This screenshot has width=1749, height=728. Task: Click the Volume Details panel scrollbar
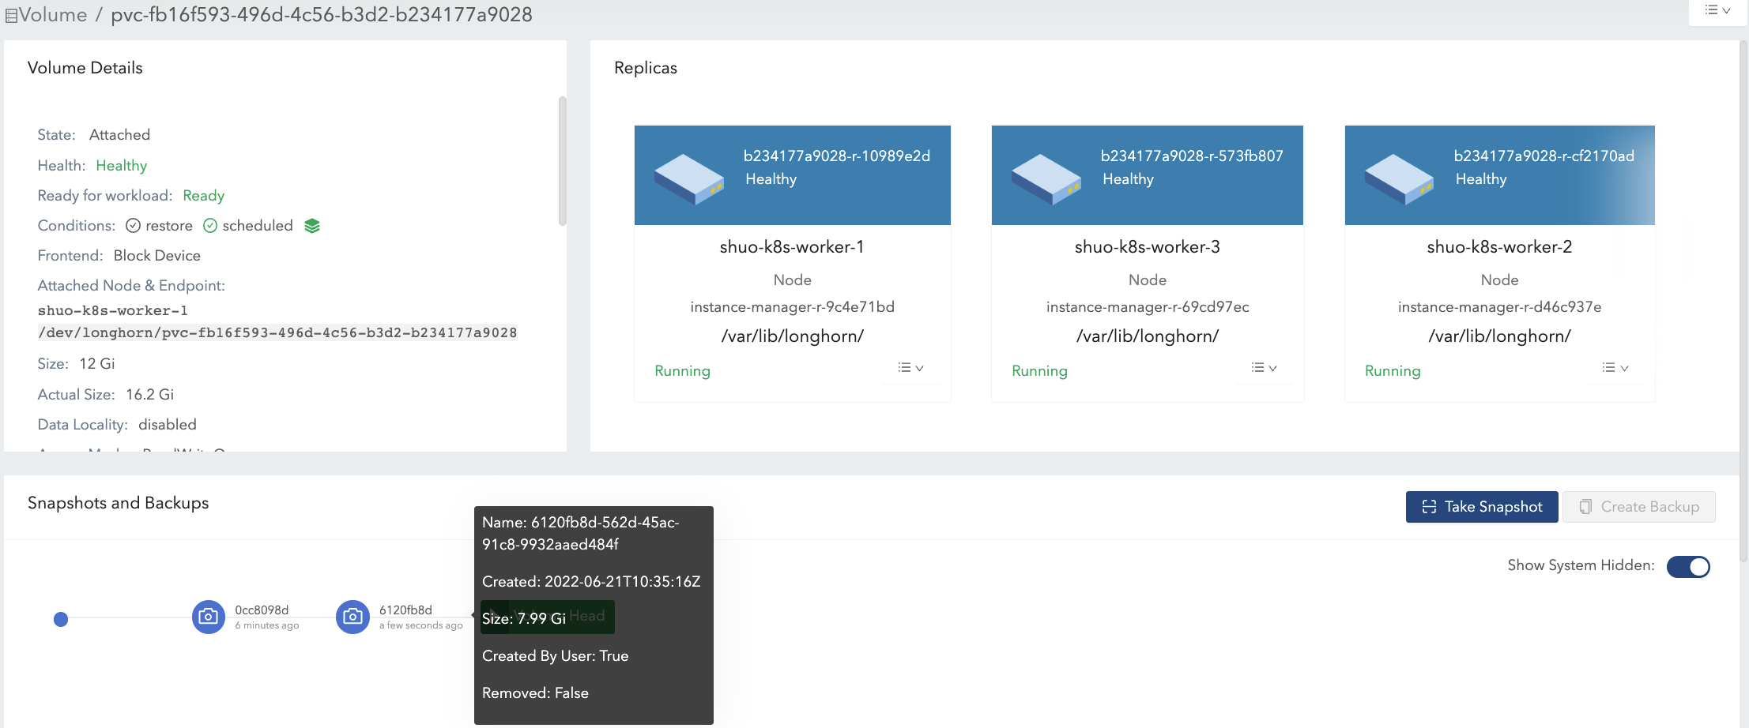[562, 162]
